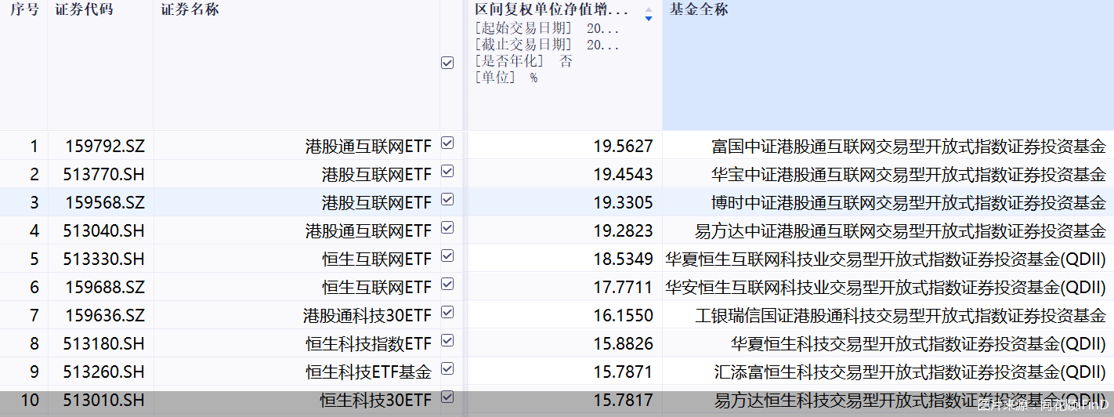Toggle checkbox for 159792.SZ row
Viewport: 1114px width, 417px height.
tap(447, 143)
